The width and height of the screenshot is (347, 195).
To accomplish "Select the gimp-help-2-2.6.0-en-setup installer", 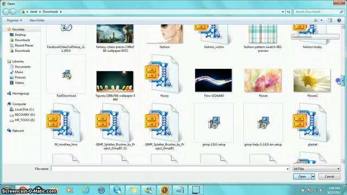I will point(263,124).
